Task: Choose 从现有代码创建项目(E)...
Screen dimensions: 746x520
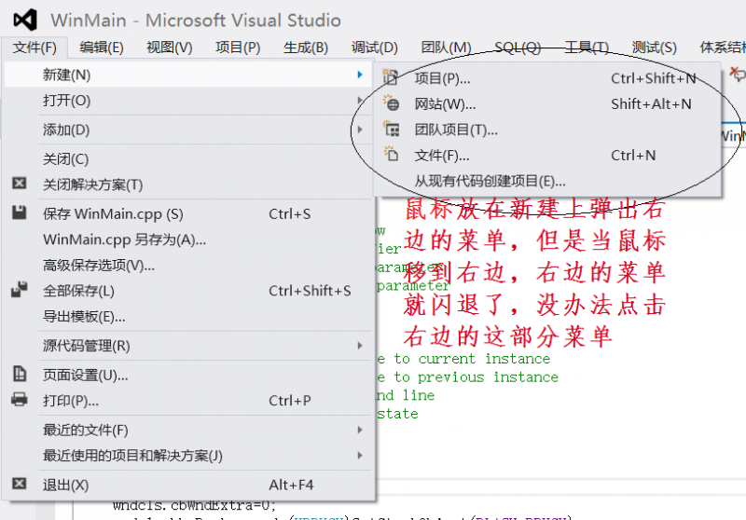Action: pos(547,181)
